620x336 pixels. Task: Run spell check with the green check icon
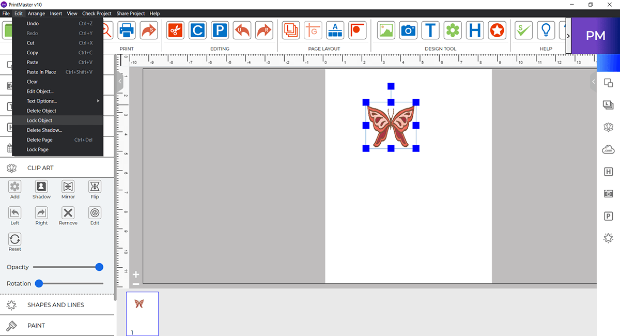523,30
